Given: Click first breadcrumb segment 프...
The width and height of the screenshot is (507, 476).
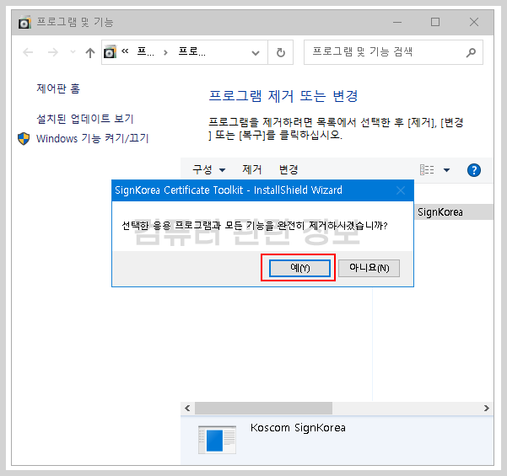Looking at the screenshot, I should click(x=145, y=51).
